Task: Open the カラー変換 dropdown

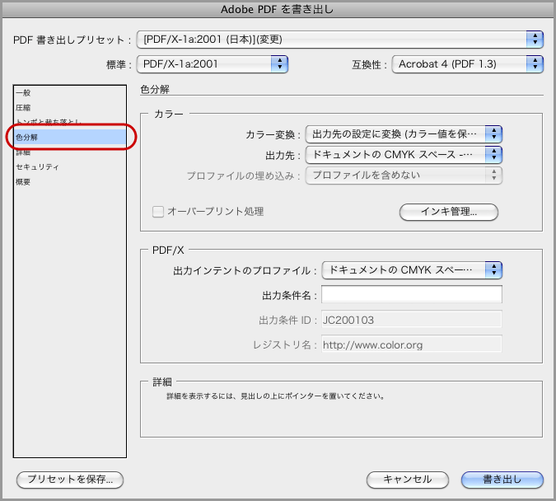Action: [404, 134]
